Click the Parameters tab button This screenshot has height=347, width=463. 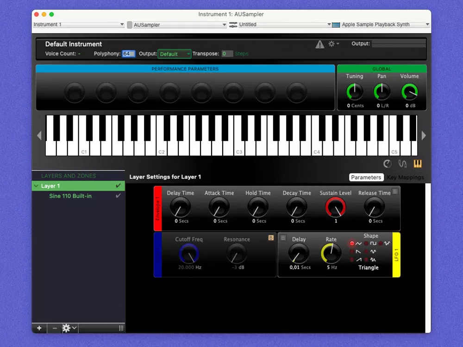pos(366,177)
